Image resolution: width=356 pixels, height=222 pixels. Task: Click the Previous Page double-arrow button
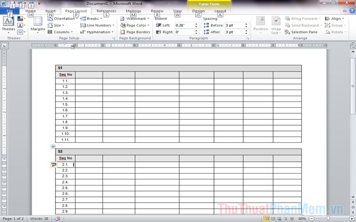pos(353,202)
